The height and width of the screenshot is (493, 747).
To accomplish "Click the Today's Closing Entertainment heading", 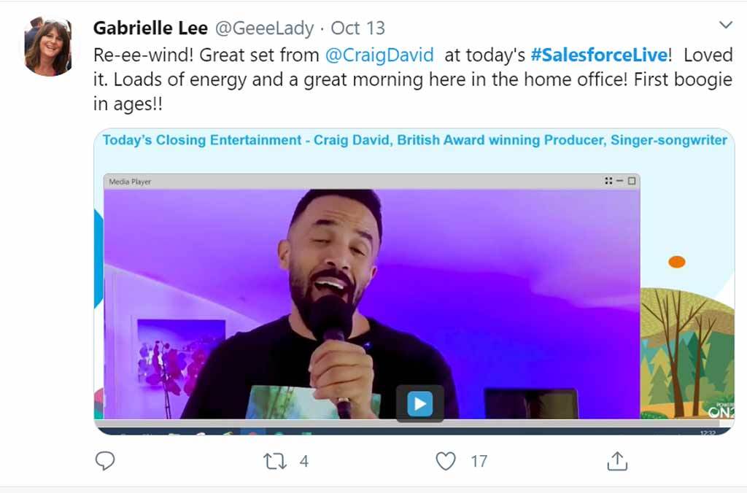I will (x=414, y=140).
